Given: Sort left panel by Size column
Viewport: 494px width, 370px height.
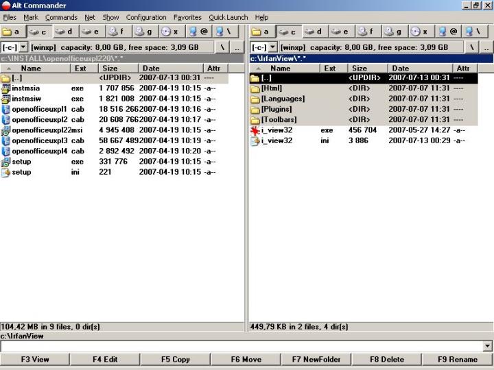Looking at the screenshot, I should [x=119, y=69].
